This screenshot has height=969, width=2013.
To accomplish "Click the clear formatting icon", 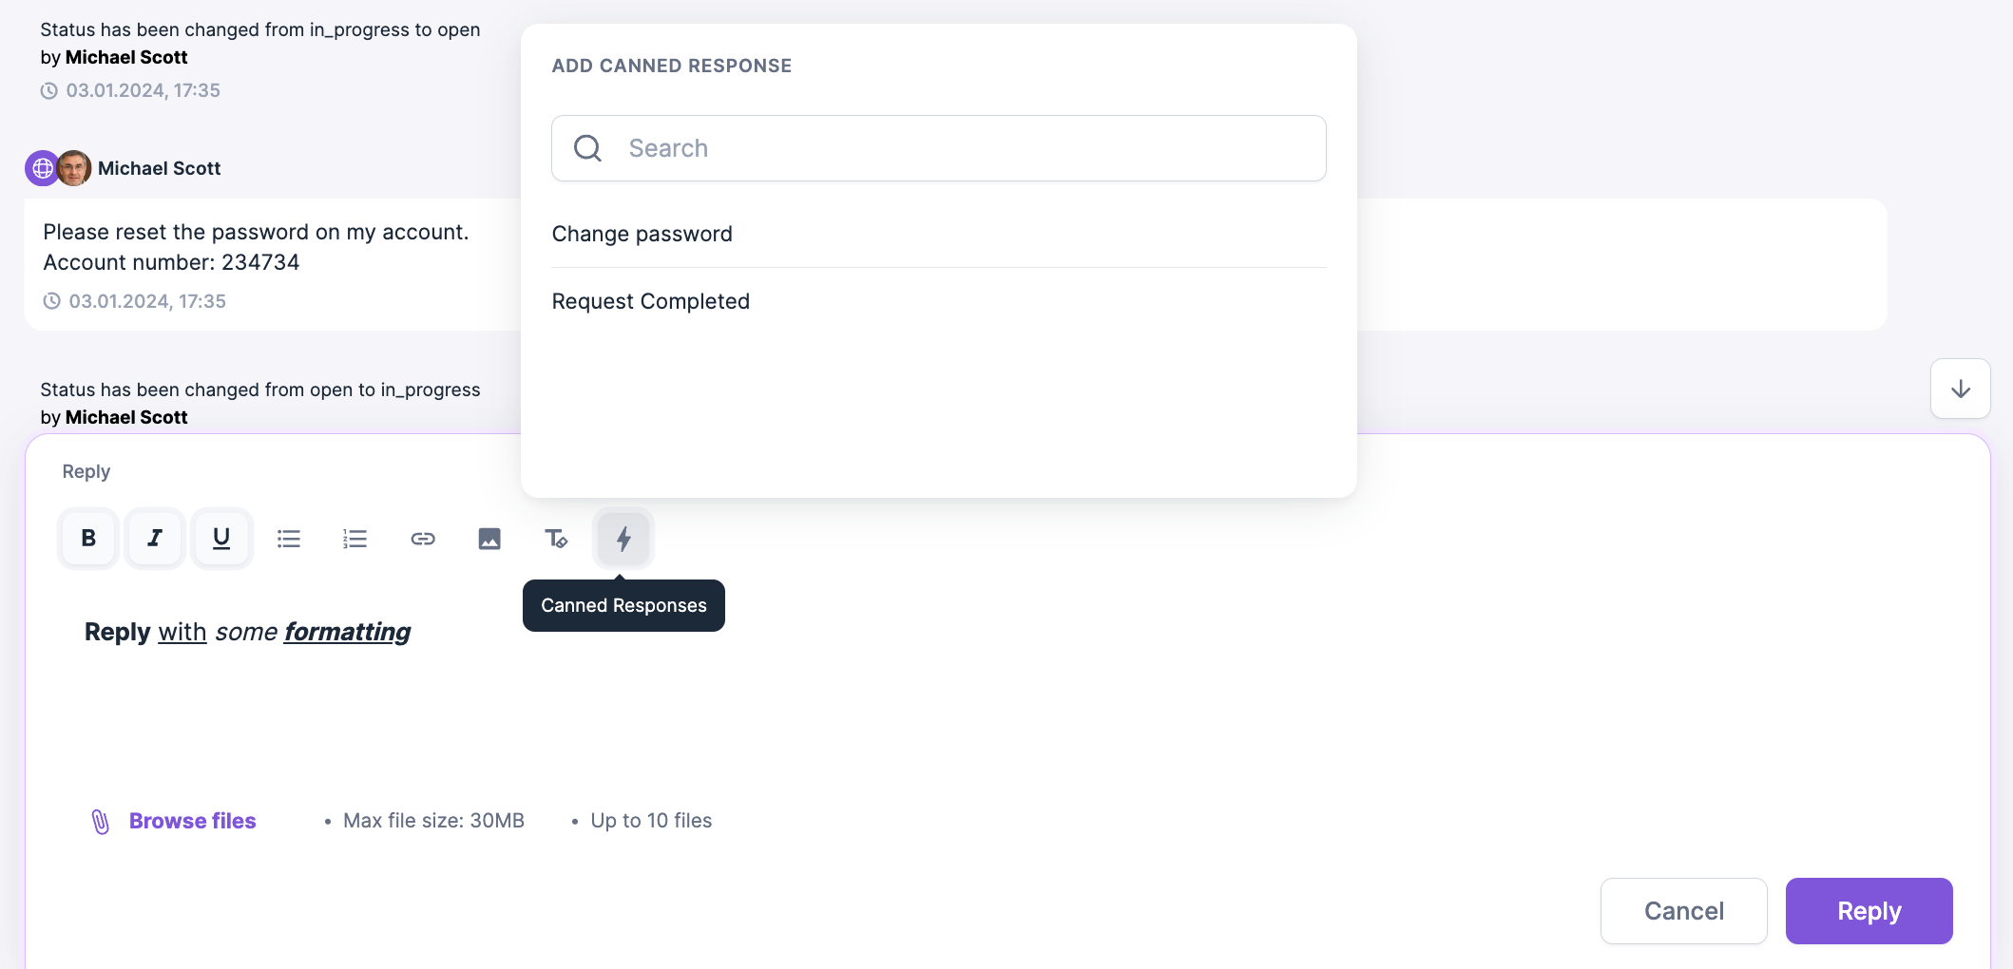I will 556,539.
